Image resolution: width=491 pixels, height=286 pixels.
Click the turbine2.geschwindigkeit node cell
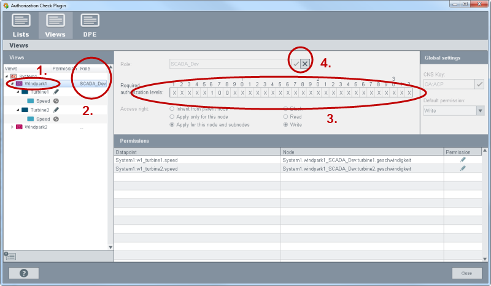coord(362,169)
